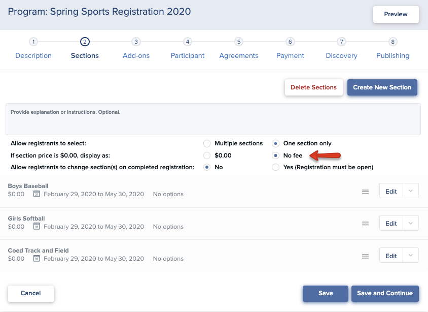Viewport: 428px width, 312px height.
Task: Click Girls Softball date range text
Action: point(94,227)
